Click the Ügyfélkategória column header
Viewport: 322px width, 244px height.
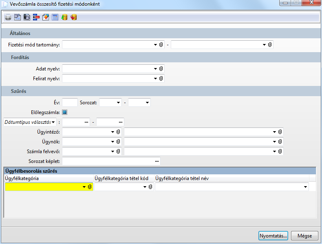[49, 178]
